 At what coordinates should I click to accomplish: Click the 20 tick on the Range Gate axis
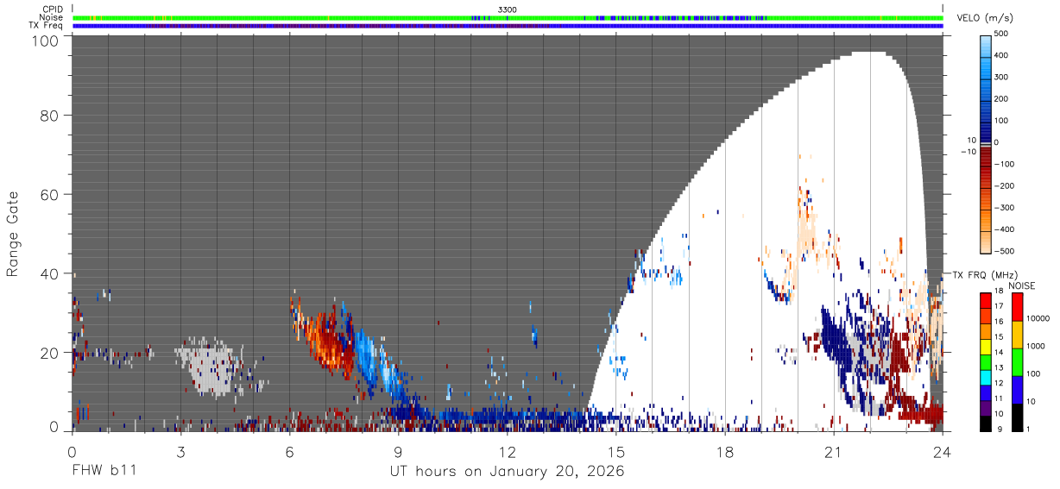point(50,353)
